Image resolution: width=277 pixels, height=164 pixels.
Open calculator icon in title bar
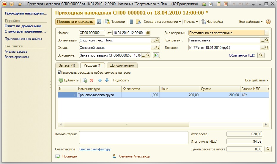point(219,4)
